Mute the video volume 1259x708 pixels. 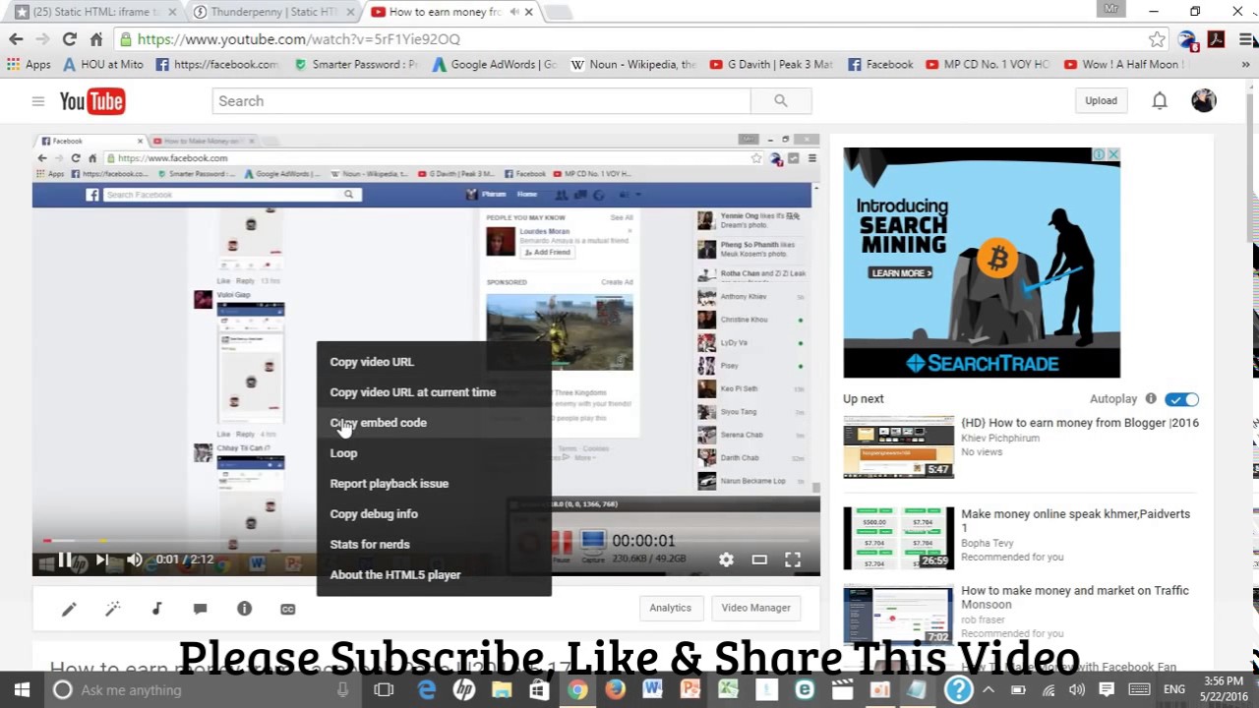[135, 560]
